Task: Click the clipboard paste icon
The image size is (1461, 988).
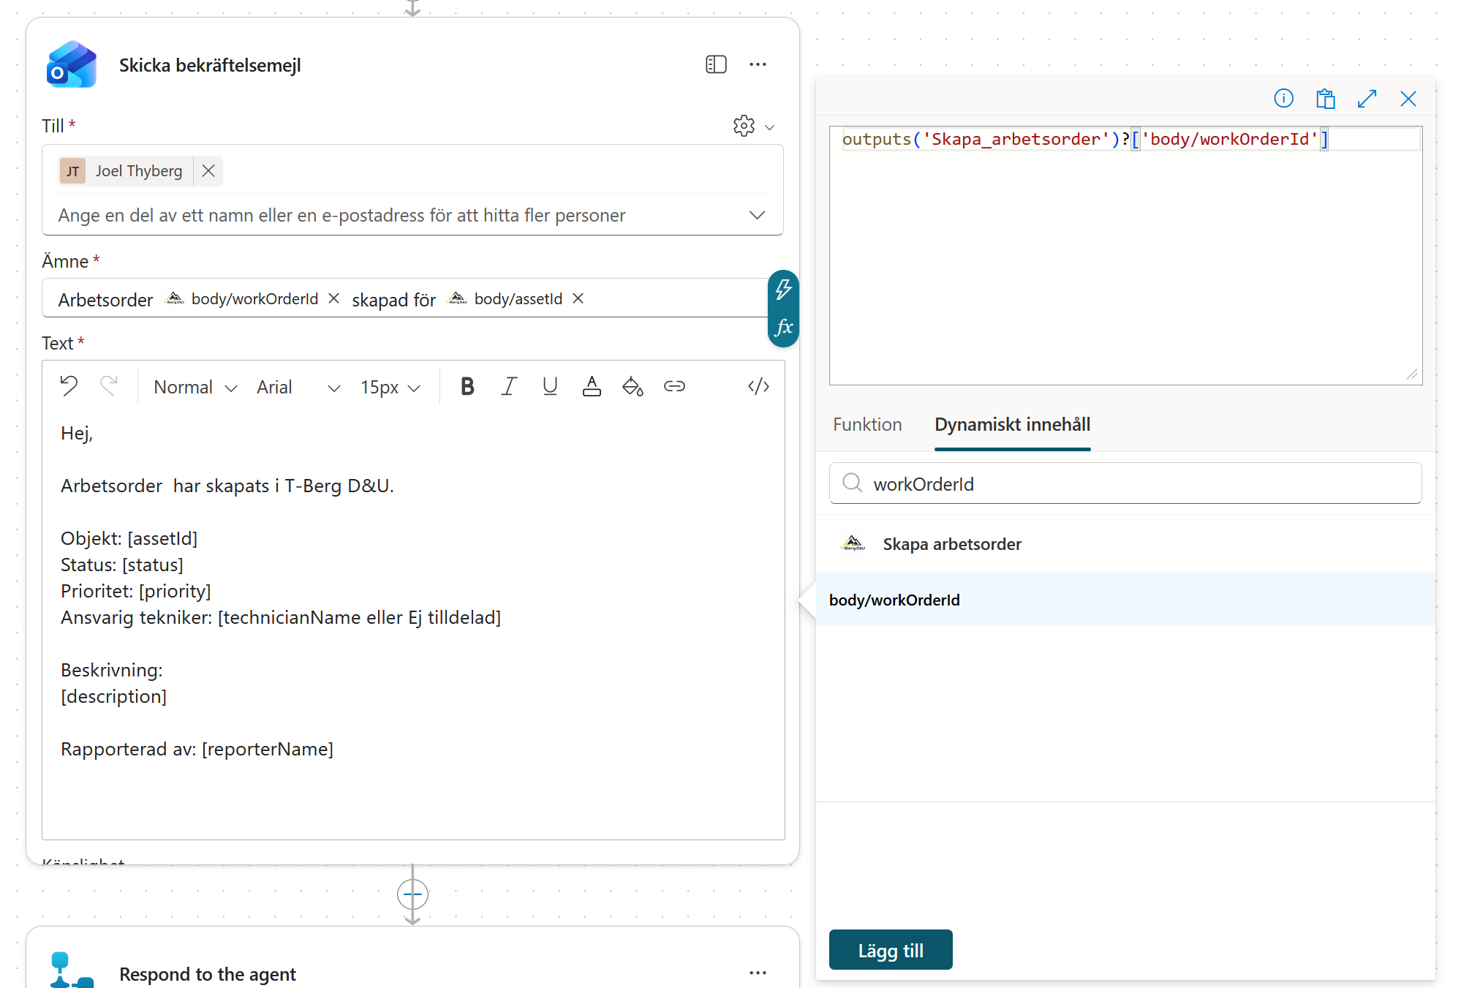Action: 1325,98
